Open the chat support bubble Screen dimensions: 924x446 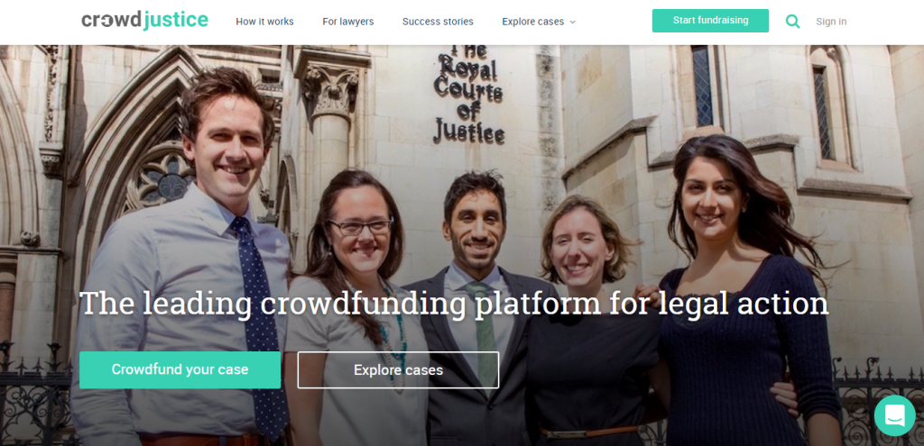click(x=894, y=415)
